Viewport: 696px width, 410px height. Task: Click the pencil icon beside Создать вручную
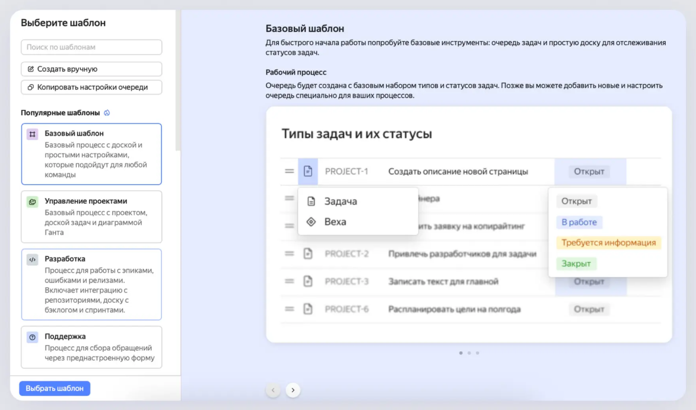pos(32,69)
